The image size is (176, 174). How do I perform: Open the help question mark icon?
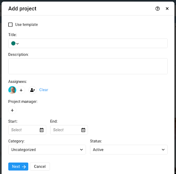157,9
